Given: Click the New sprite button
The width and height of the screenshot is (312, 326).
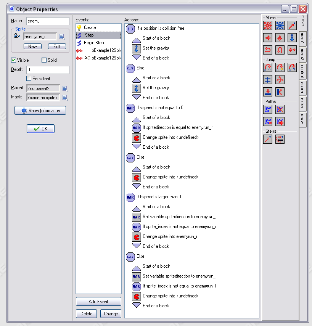Looking at the screenshot, I should pos(32,47).
